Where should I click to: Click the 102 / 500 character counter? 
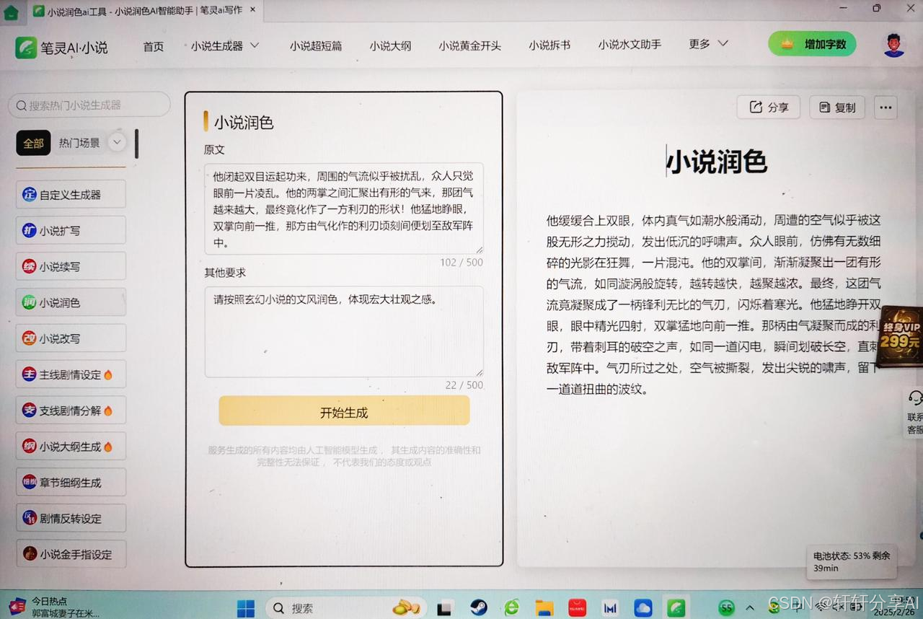coord(461,262)
